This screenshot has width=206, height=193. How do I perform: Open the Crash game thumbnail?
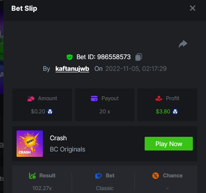pos(30,144)
